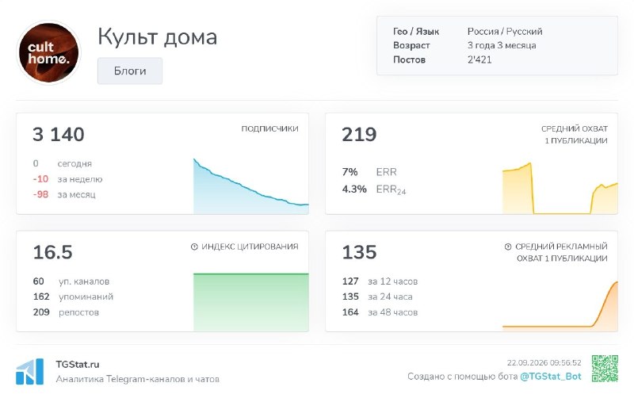Click the green citation index chart
This screenshot has width=634, height=398.
250,302
